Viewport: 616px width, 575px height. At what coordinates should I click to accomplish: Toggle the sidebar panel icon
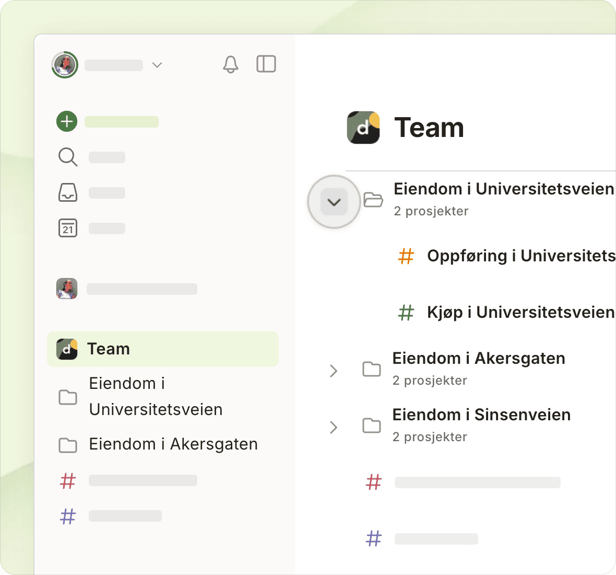coord(266,64)
